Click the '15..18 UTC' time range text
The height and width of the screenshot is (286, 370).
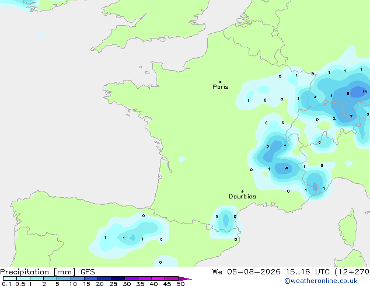click(x=307, y=272)
